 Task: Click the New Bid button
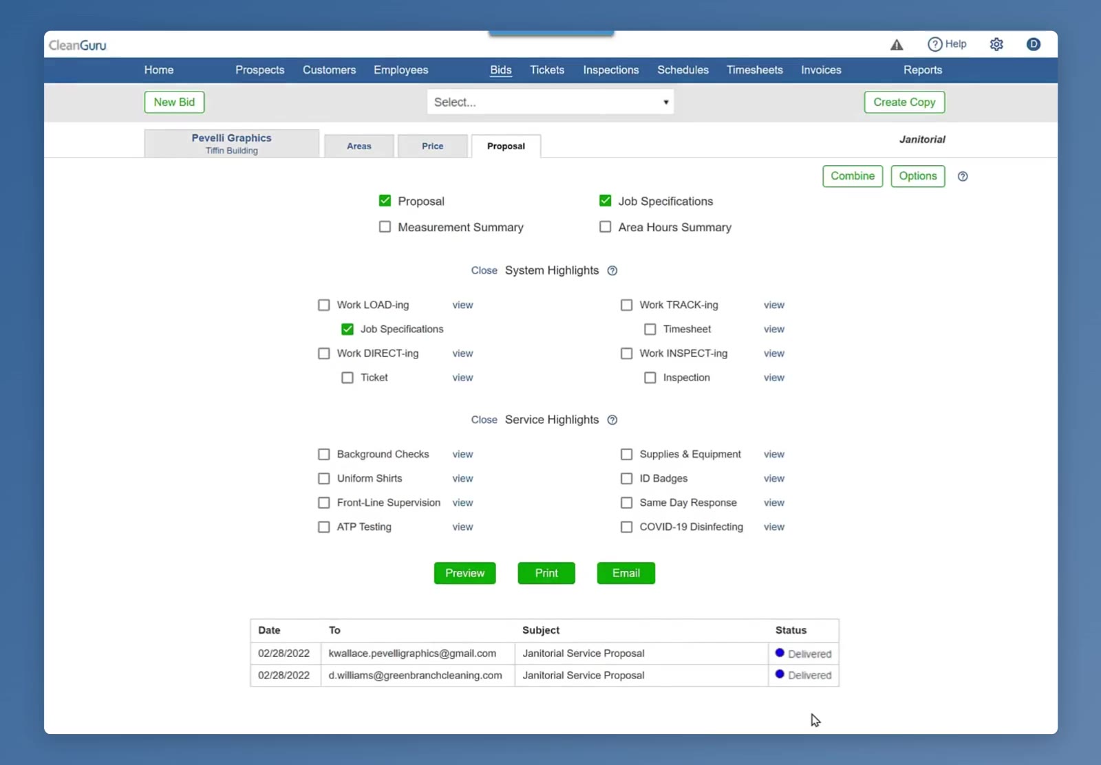174,102
